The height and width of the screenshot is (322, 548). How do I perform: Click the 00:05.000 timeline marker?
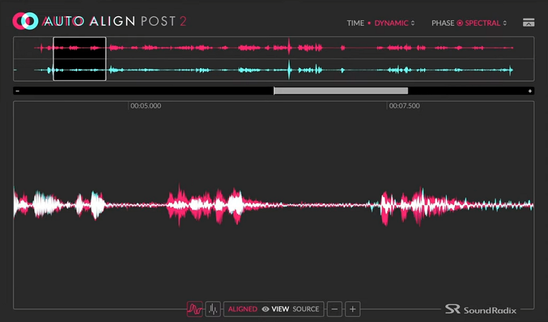146,106
